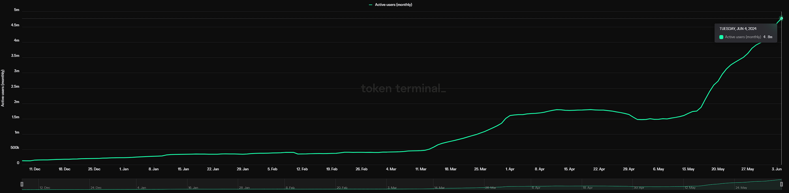Click the token terminal watermark
Viewport: 789px width, 193px height.
403,88
